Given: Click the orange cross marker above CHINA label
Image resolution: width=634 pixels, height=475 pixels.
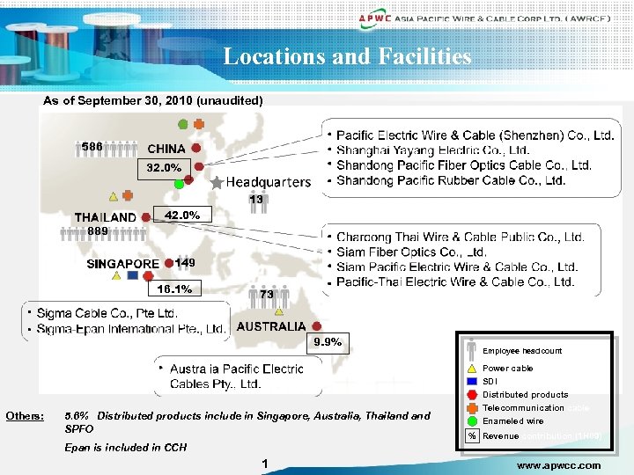Looking at the screenshot, I should (198, 124).
